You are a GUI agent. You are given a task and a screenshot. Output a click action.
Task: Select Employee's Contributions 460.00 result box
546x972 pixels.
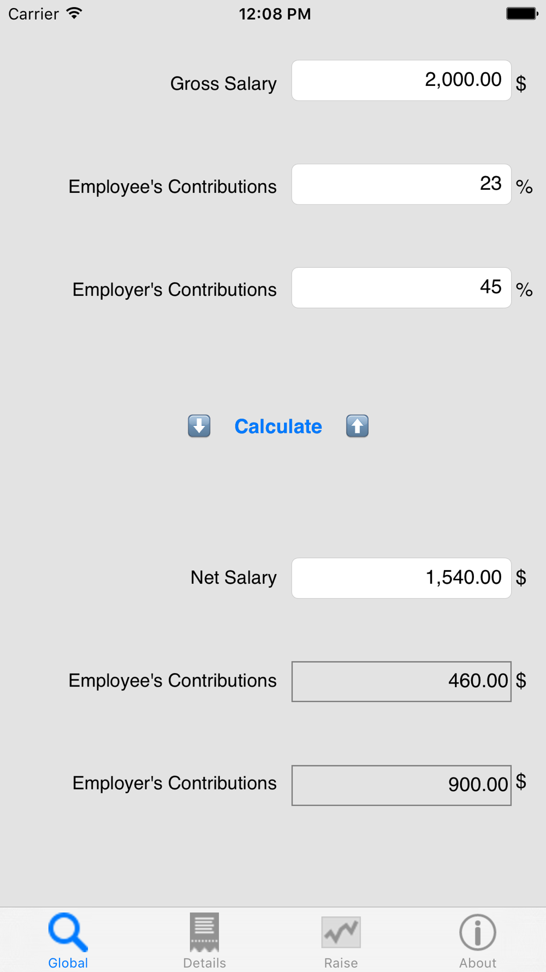(x=401, y=681)
